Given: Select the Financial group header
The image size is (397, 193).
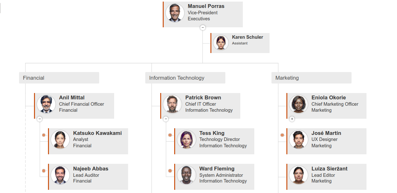Looking at the screenshot, I should pyautogui.click(x=59, y=78).
